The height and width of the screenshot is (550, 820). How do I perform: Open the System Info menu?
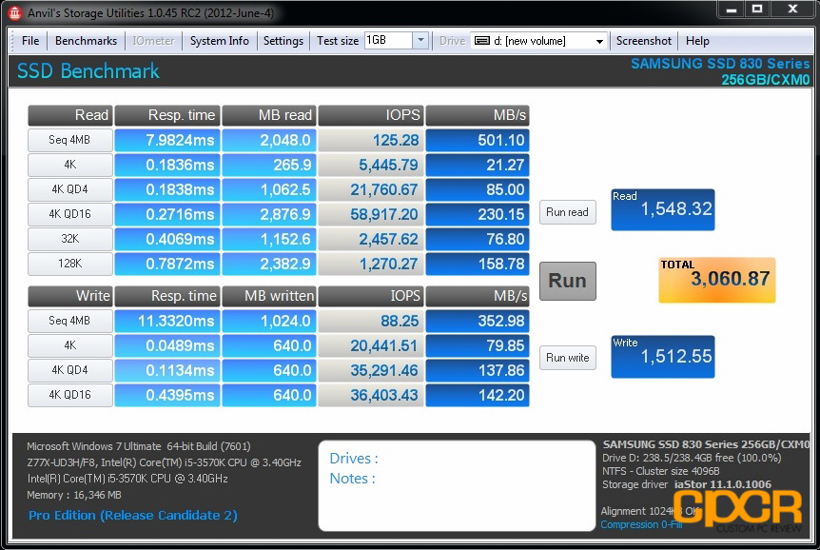pos(219,41)
